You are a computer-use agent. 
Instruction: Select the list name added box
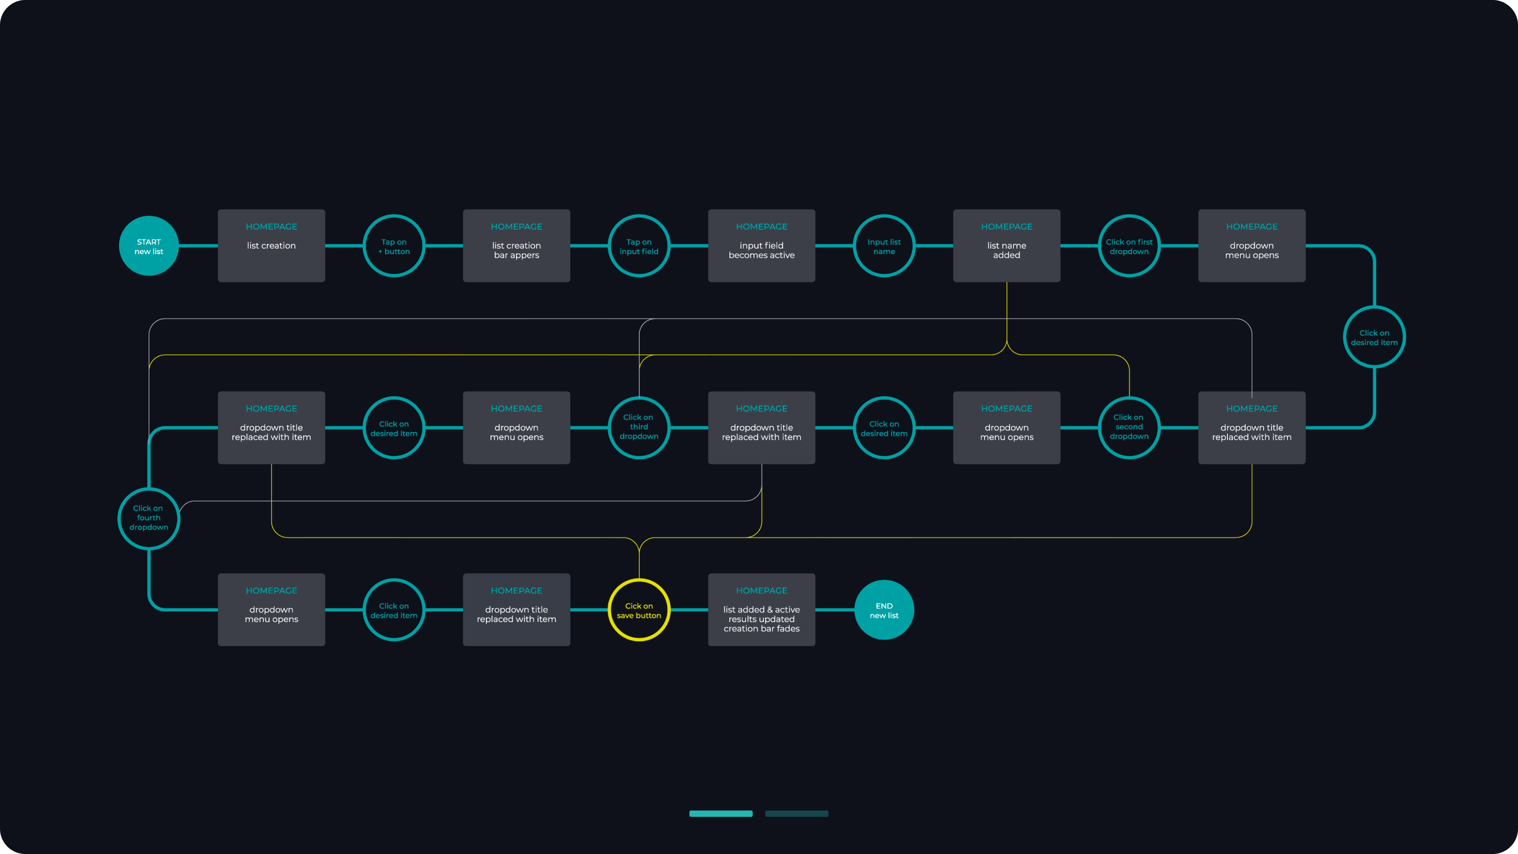pos(1006,246)
